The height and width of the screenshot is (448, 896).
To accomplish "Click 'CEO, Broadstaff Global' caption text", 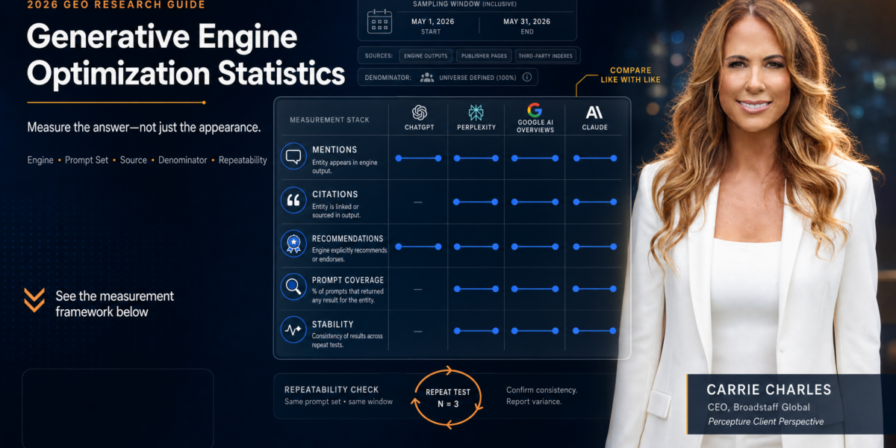I will (758, 407).
